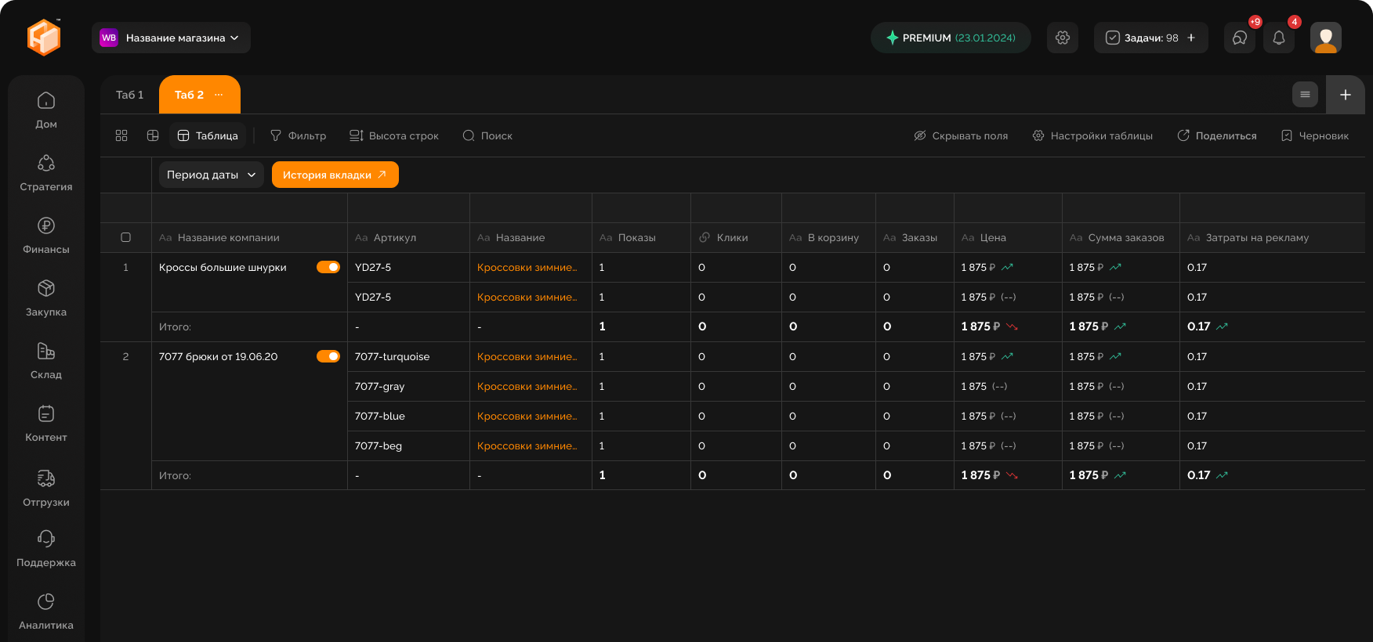Select the Таблица view tab
The width and height of the screenshot is (1373, 642).
(208, 135)
